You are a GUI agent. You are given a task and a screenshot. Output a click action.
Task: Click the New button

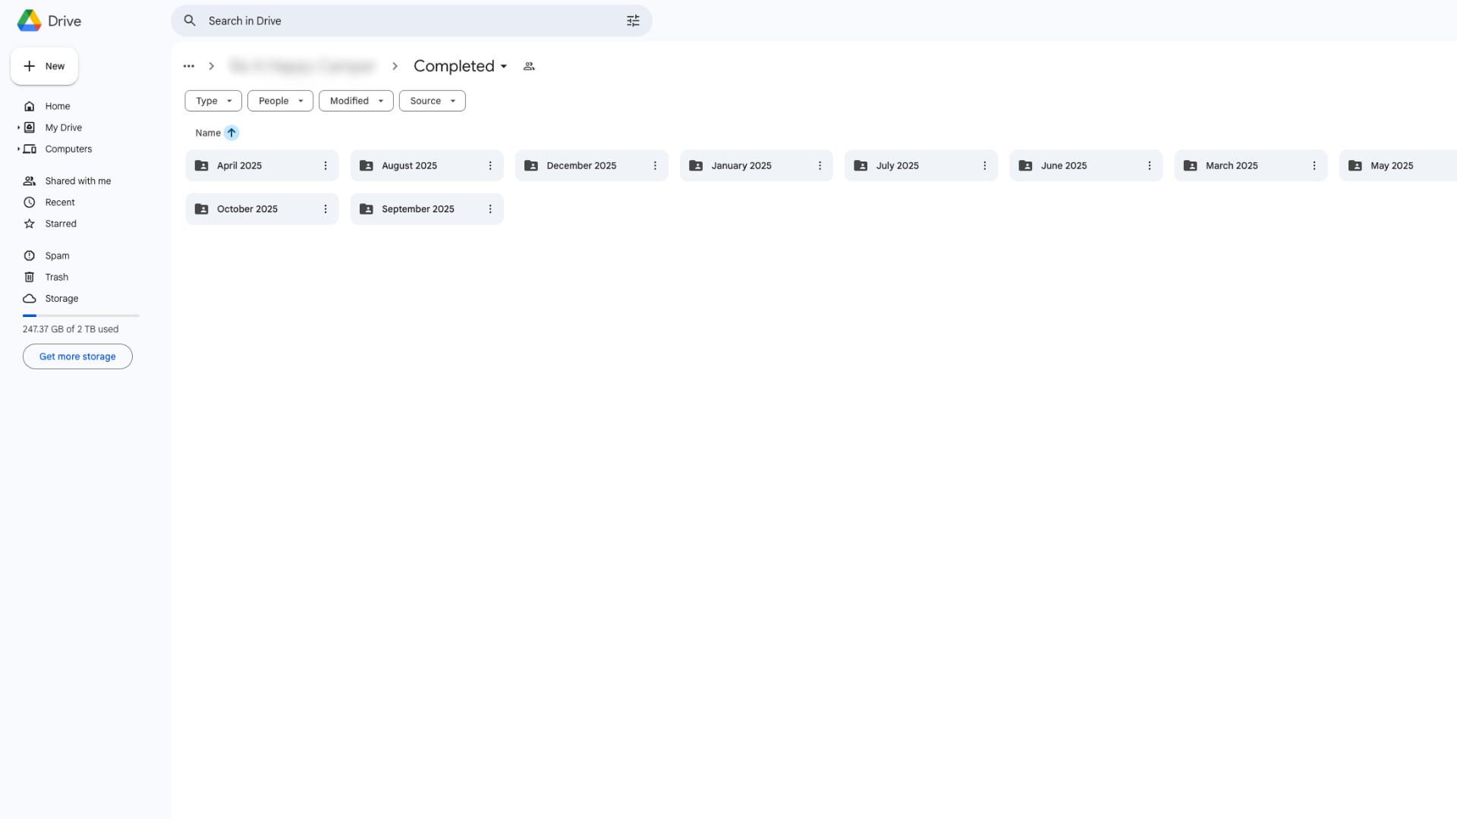44,67
